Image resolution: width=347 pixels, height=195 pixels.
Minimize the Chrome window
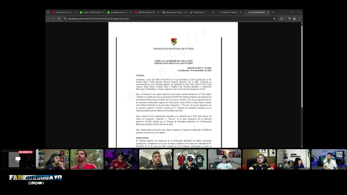pos(286,12)
